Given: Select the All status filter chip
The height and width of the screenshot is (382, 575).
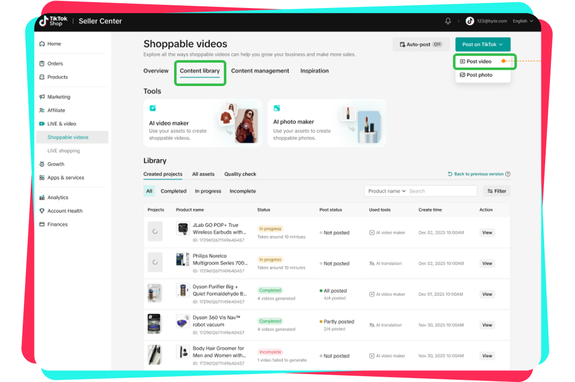Looking at the screenshot, I should pyautogui.click(x=149, y=191).
